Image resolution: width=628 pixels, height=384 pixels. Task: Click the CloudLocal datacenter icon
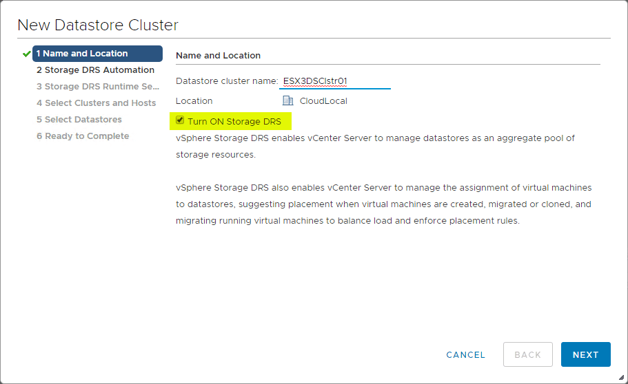(x=288, y=100)
